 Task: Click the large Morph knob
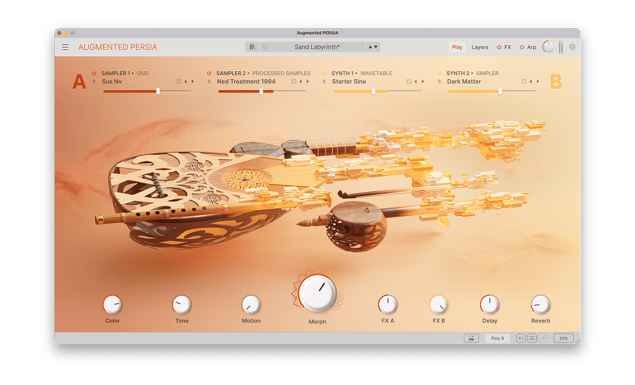pos(317,292)
